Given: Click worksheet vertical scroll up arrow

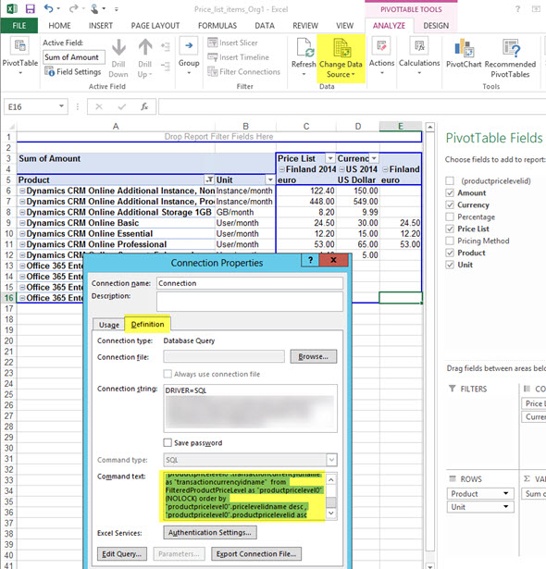Looking at the screenshot, I should [429, 127].
